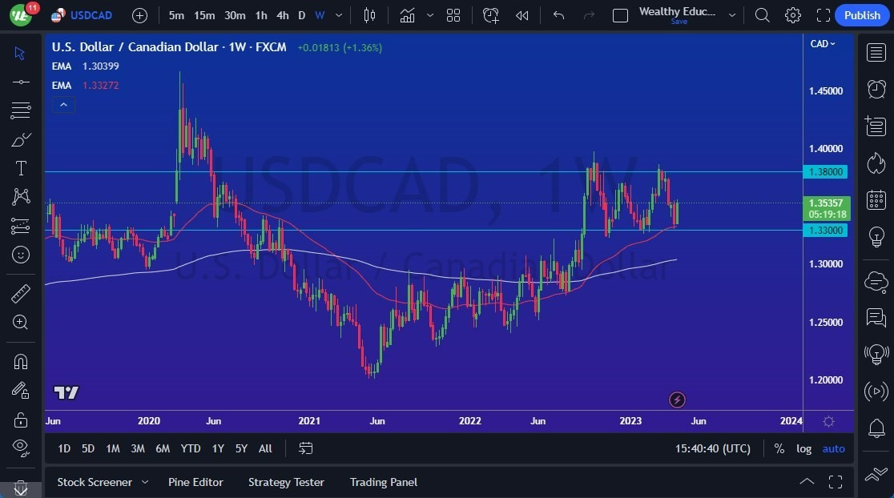Open the timeframe dropdown next to W
The height and width of the screenshot is (498, 894).
[337, 15]
